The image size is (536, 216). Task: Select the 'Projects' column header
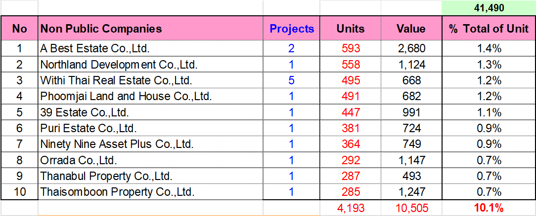pos(292,29)
